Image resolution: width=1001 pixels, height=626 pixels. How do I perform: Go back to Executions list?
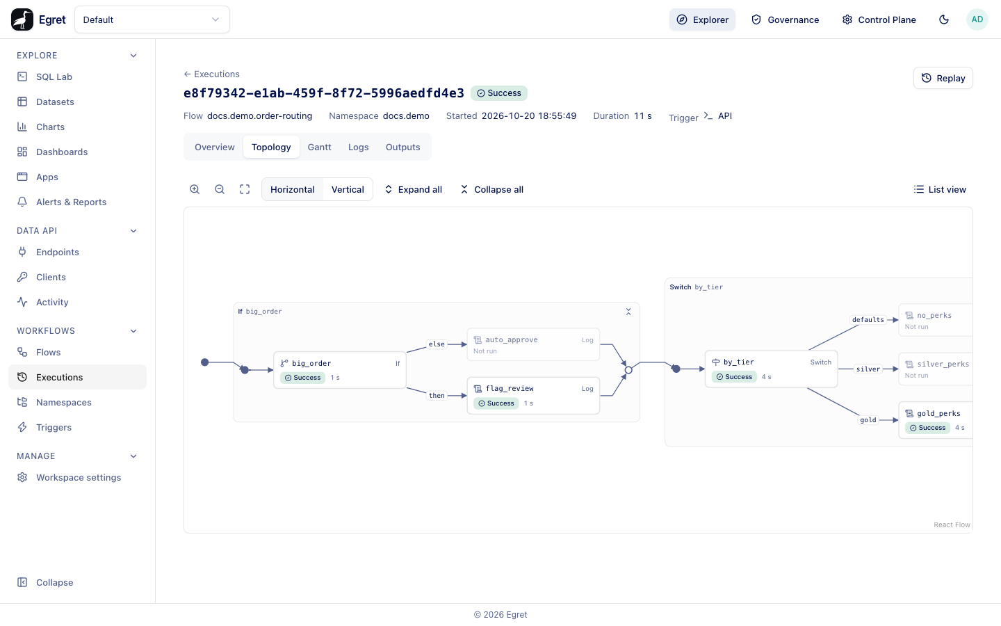click(x=211, y=74)
